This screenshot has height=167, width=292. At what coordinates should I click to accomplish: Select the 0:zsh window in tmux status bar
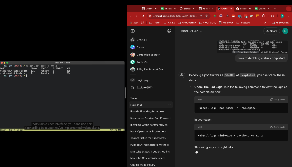(13, 130)
